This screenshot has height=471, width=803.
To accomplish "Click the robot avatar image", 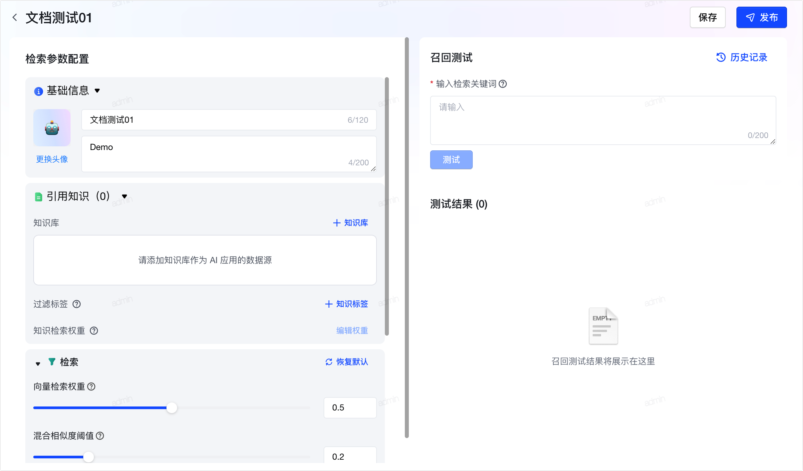I will tap(52, 128).
